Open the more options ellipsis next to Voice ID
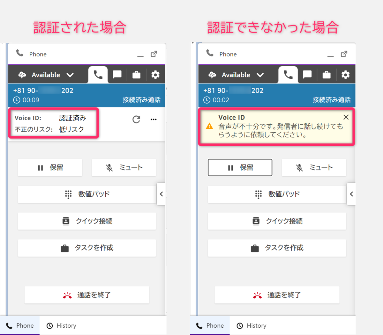The height and width of the screenshot is (335, 383). [x=154, y=120]
